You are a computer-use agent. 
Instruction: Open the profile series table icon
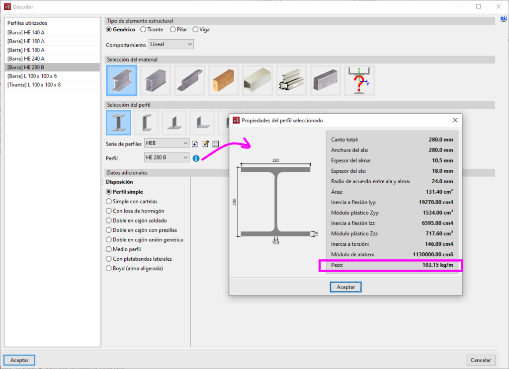216,144
